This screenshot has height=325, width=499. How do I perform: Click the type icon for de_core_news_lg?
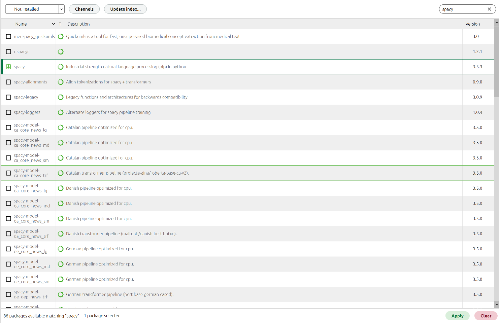coord(61,249)
